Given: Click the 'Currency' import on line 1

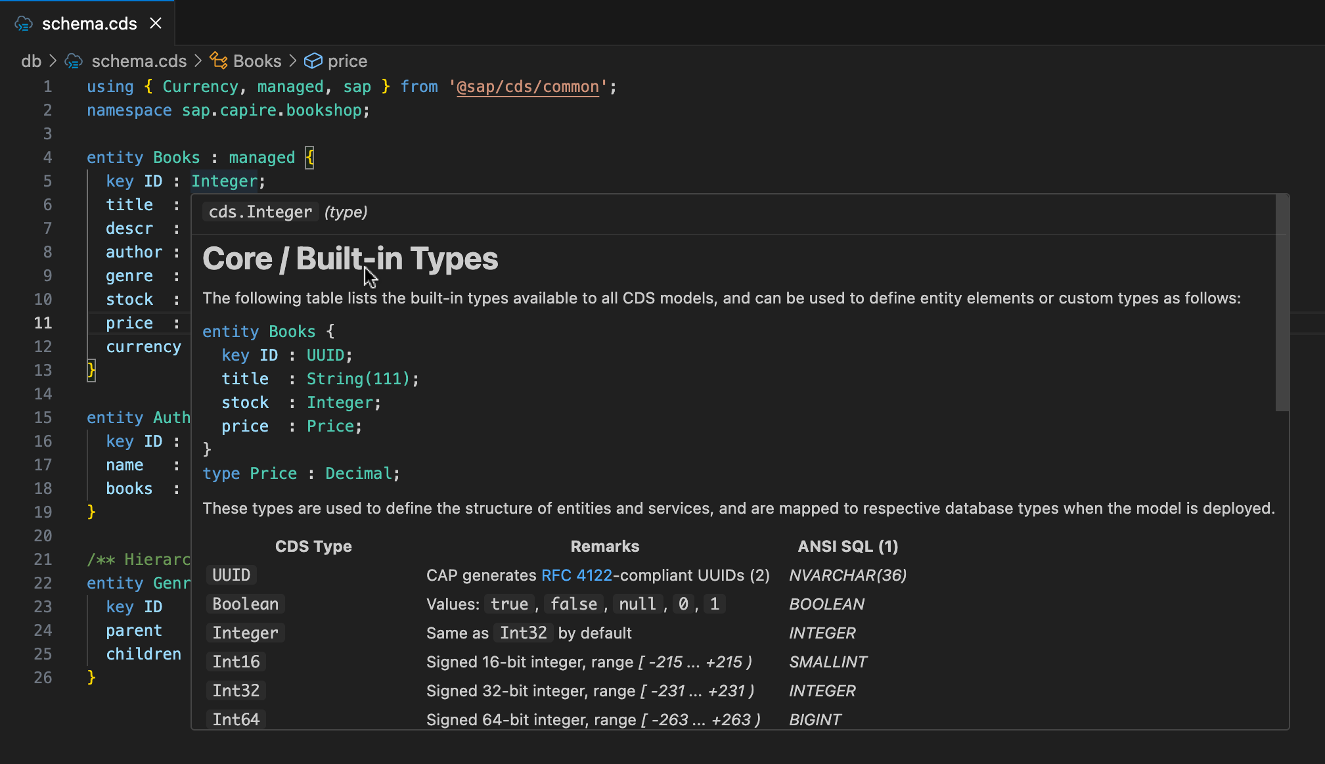Looking at the screenshot, I should pos(200,87).
